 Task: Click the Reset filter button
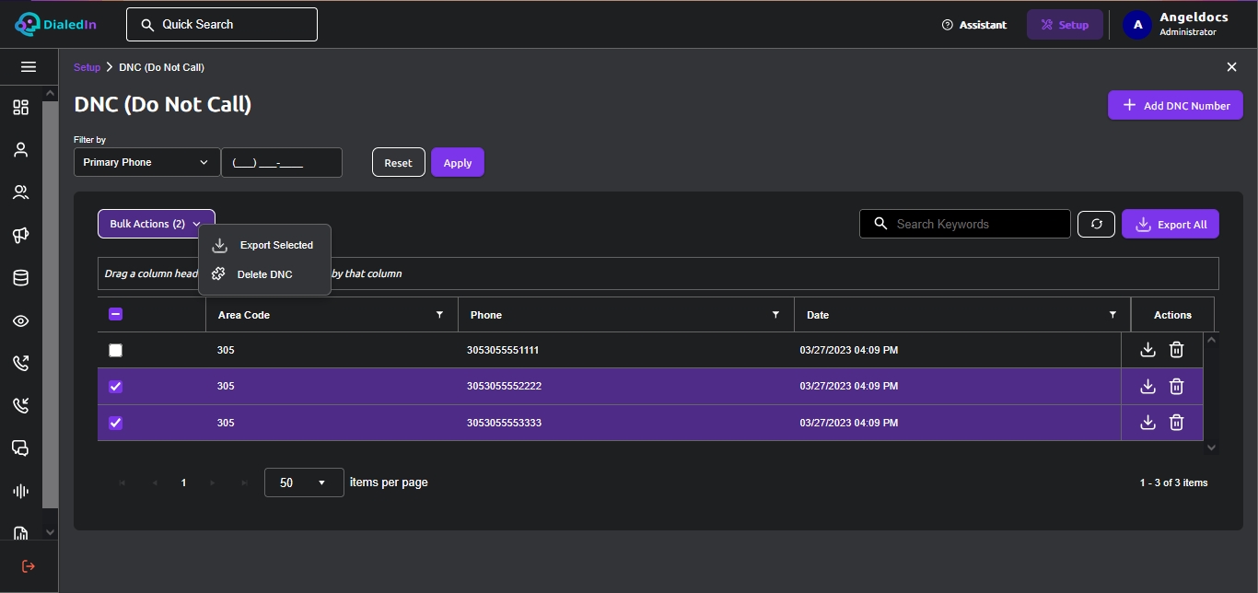398,162
